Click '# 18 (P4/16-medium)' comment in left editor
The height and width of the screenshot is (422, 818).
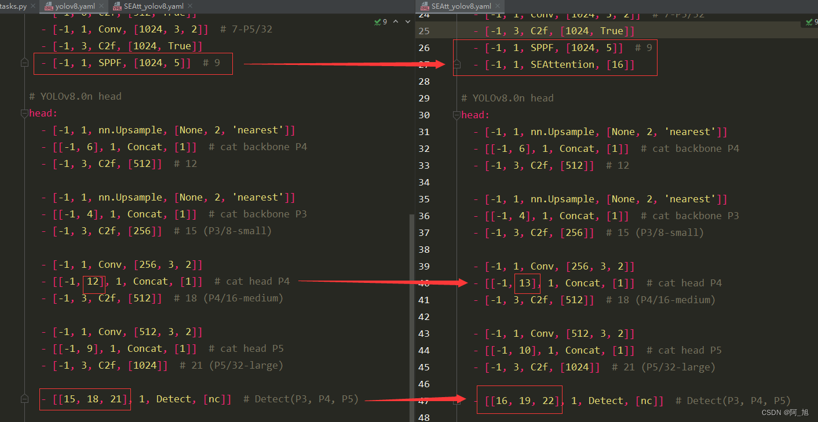tap(229, 298)
